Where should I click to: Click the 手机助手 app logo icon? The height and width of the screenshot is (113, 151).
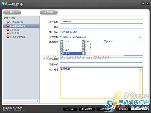click(x=4, y=4)
